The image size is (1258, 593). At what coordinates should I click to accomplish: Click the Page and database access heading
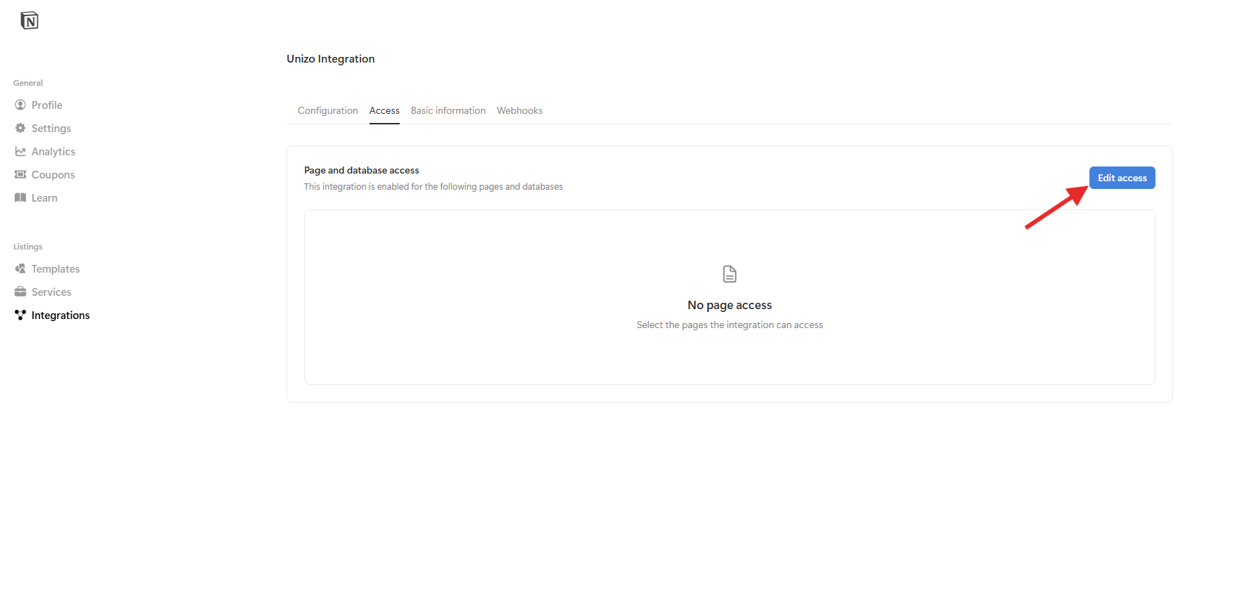362,170
